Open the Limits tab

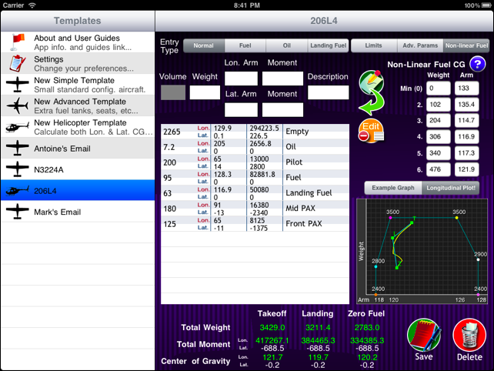coord(374,46)
